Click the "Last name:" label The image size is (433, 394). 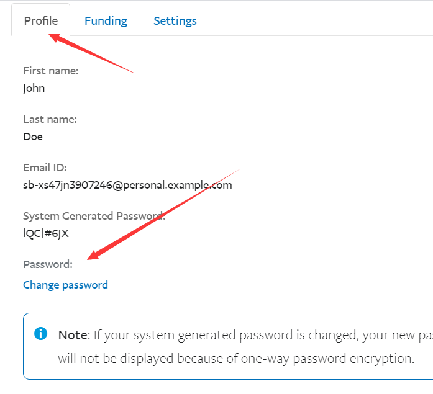[x=50, y=119]
